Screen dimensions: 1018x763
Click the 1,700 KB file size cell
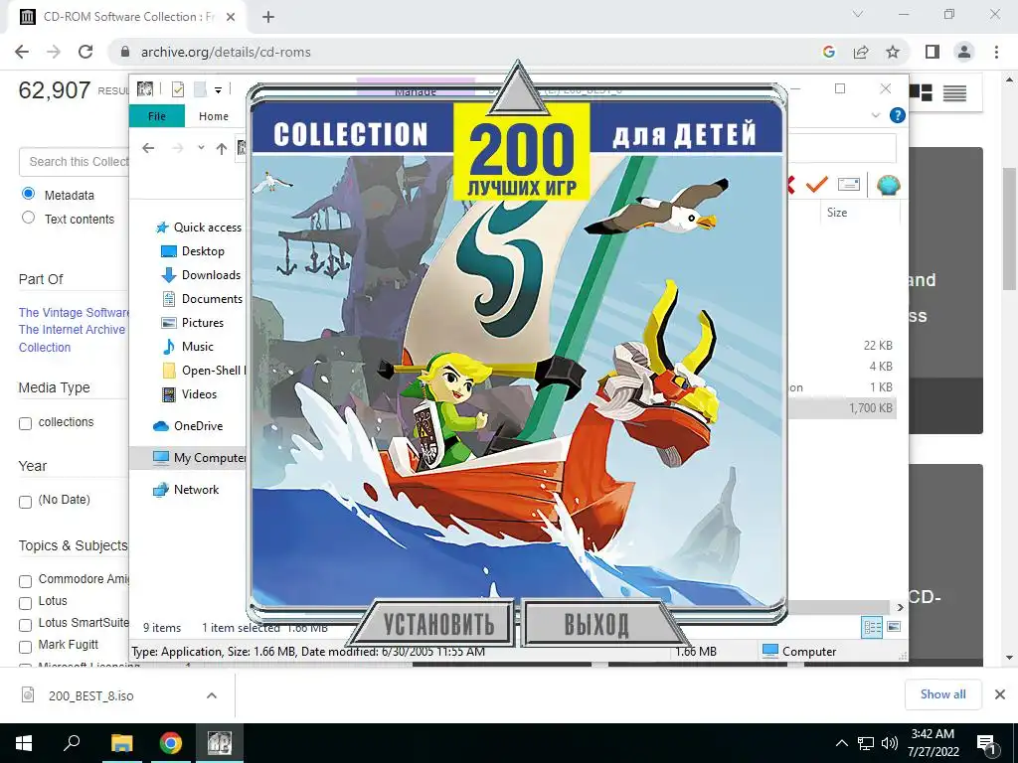coord(871,408)
